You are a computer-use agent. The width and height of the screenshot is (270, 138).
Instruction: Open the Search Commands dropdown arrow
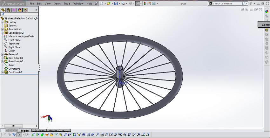point(247,3)
